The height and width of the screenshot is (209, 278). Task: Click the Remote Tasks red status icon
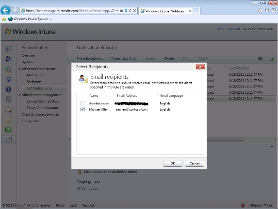(x=243, y=206)
